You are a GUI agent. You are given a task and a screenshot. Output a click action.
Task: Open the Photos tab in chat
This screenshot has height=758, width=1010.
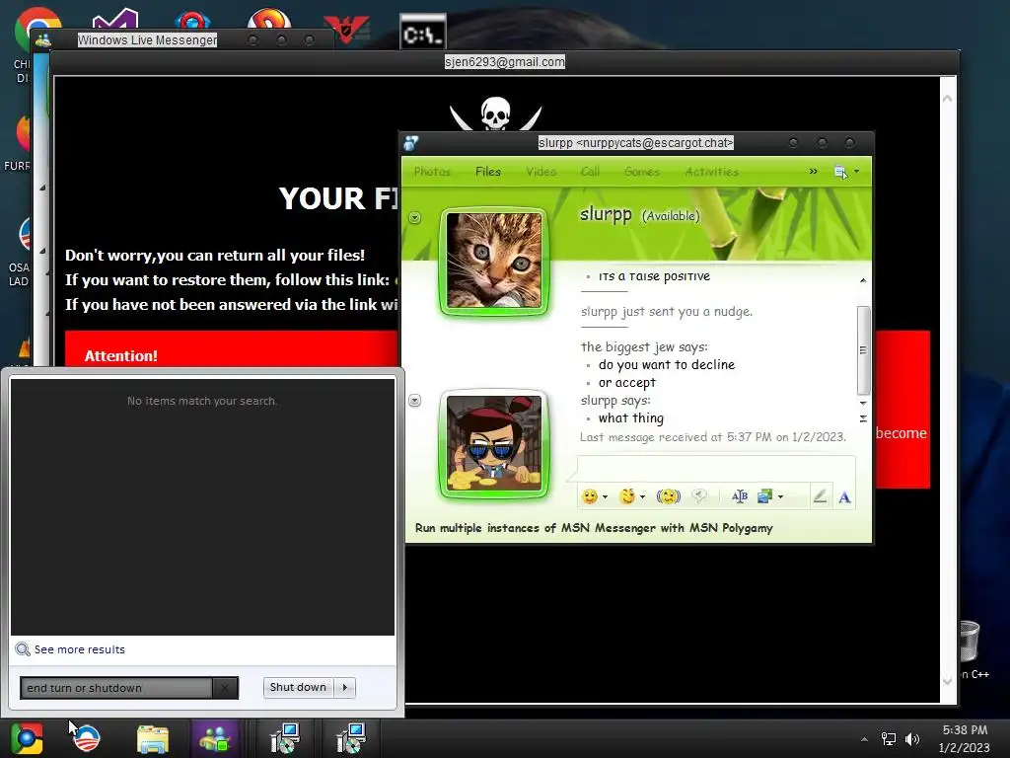(432, 172)
